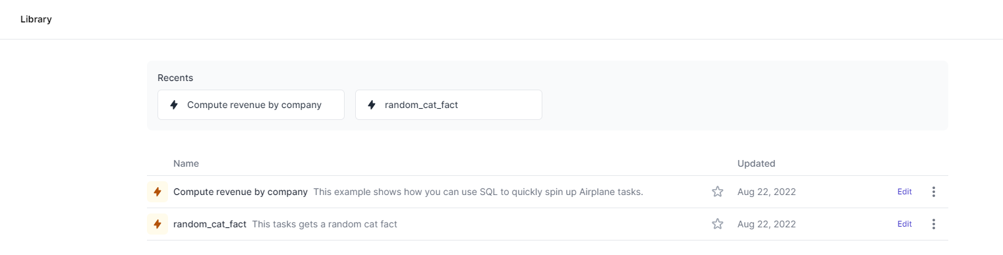Click the Updated column header
The height and width of the screenshot is (255, 1003).
[757, 163]
